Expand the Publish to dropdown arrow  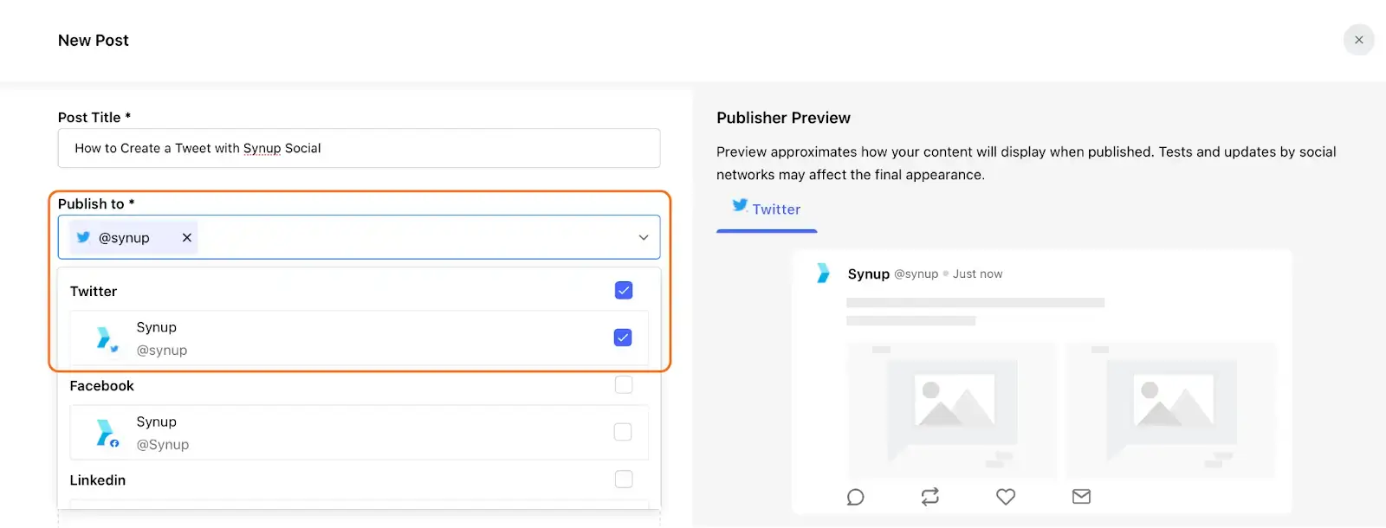click(x=644, y=237)
